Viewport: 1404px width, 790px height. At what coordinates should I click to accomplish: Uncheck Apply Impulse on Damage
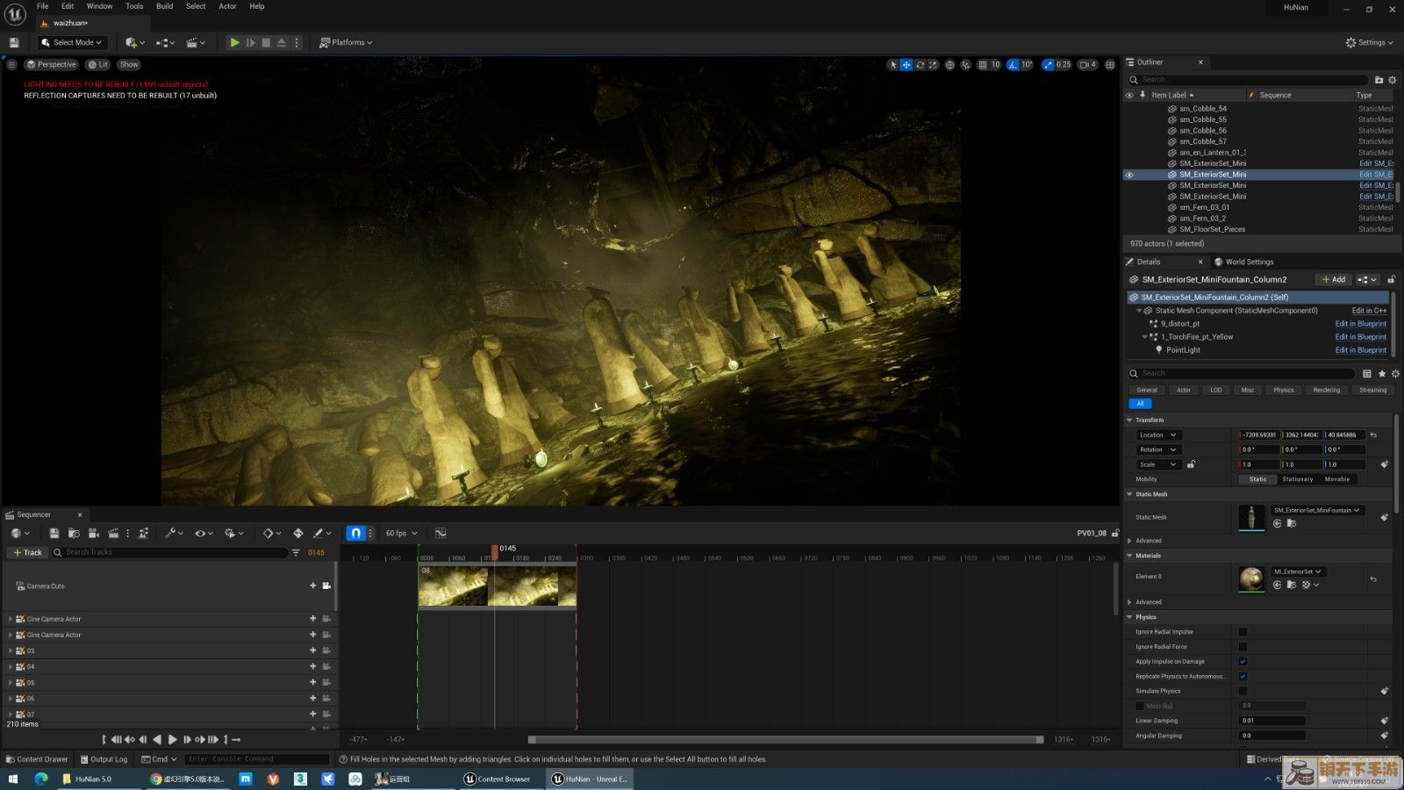(1243, 662)
